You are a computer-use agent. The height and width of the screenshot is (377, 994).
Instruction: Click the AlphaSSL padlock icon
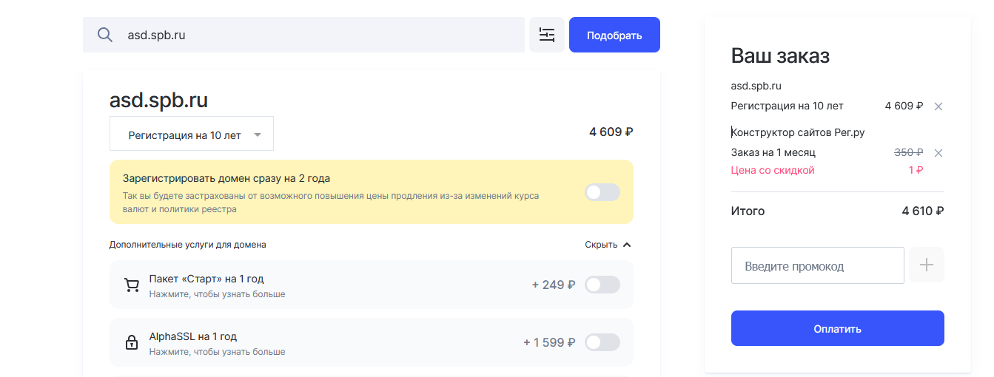coord(132,343)
